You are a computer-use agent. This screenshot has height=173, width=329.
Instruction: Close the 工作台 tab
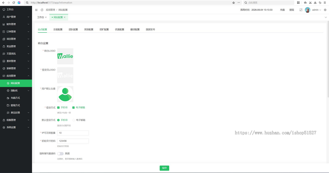tap(46, 17)
